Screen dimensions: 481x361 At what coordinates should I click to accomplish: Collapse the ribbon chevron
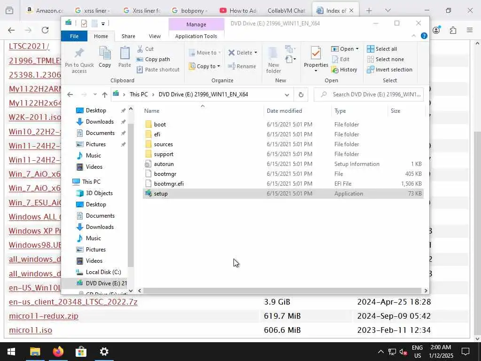(413, 36)
